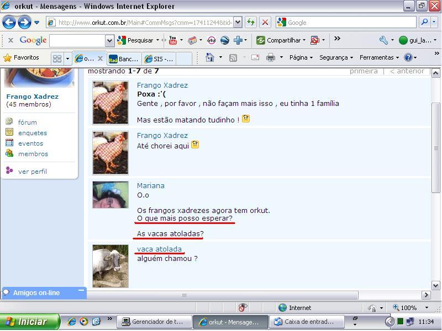Open Quick Tabs grid view

pos(57,58)
